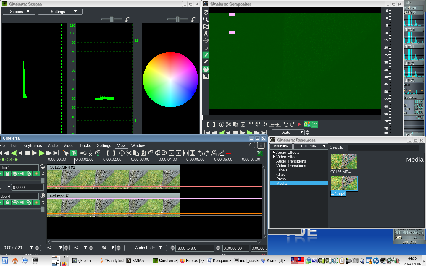Image resolution: width=426 pixels, height=266 pixels.
Task: Open the Scopes dropdown menu
Action: point(19,12)
